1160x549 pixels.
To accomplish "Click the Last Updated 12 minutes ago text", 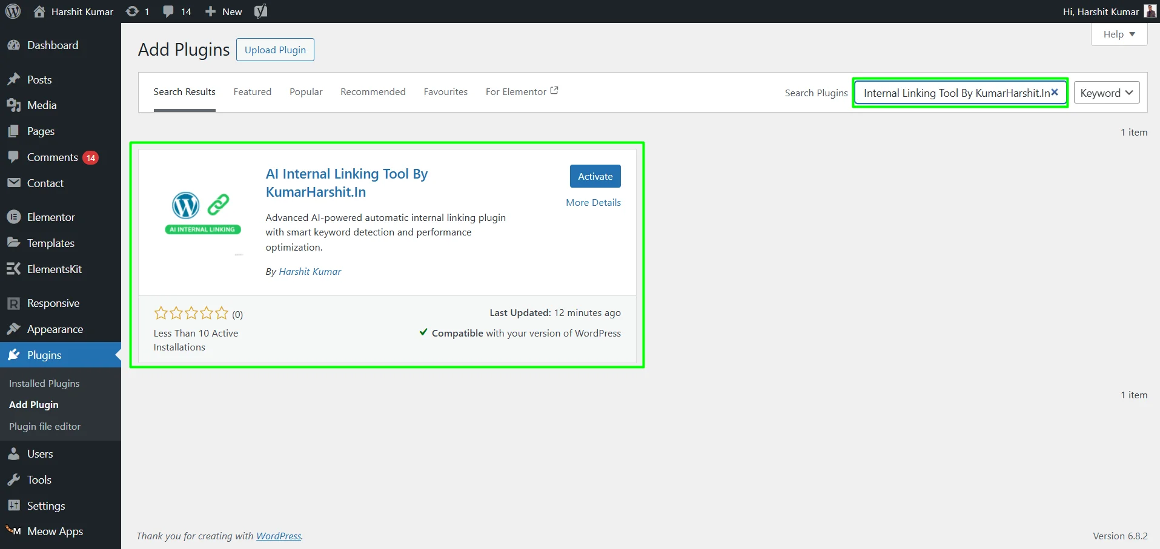I will [x=555, y=313].
